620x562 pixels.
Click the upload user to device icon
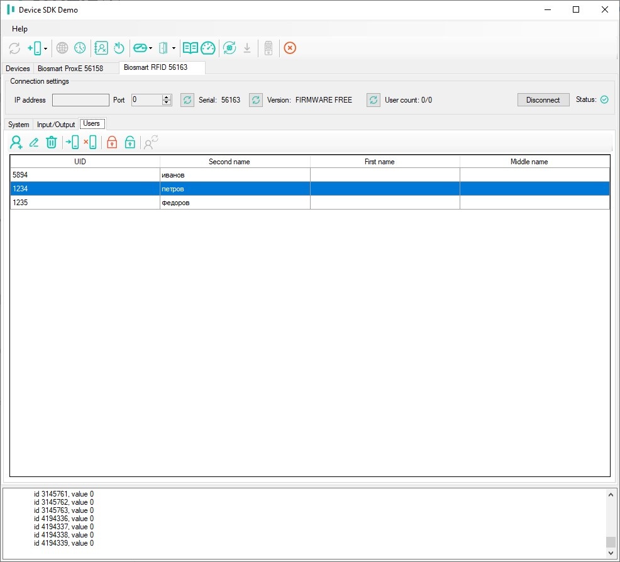click(72, 142)
